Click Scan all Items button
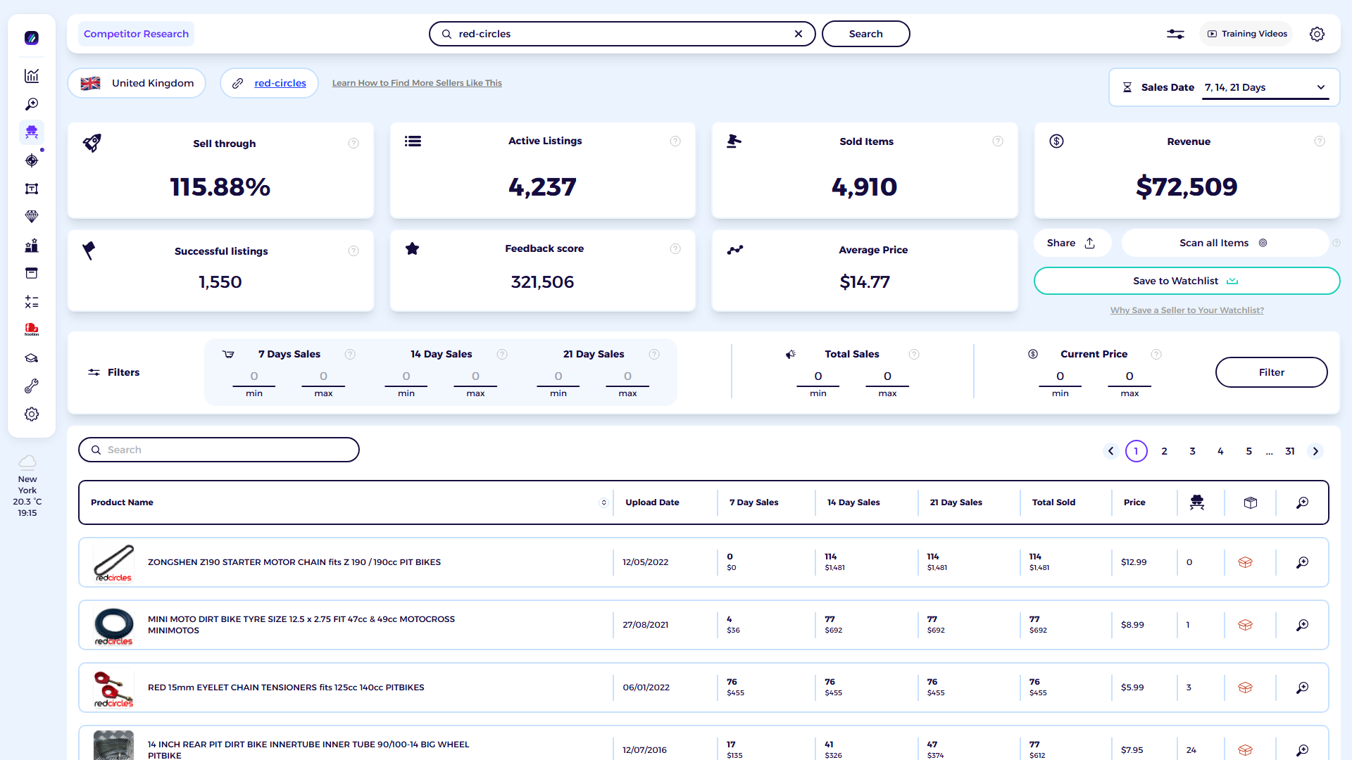The width and height of the screenshot is (1352, 760). point(1225,243)
